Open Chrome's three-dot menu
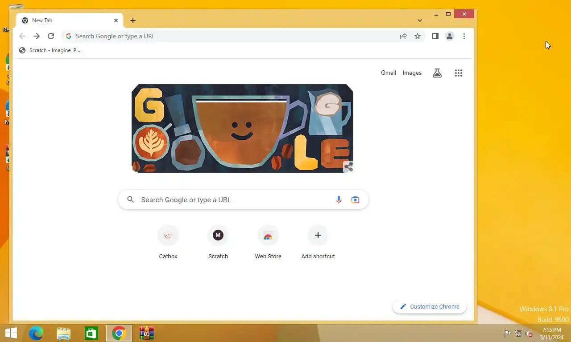This screenshot has width=571, height=342. point(464,36)
